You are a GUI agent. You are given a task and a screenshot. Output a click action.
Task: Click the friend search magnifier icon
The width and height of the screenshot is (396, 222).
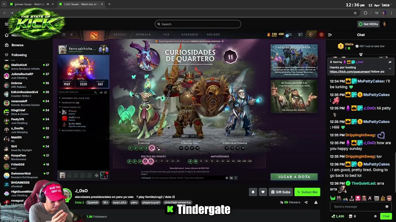pyautogui.click(x=95, y=92)
